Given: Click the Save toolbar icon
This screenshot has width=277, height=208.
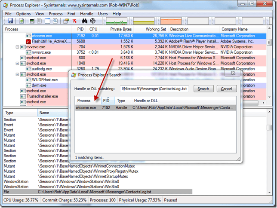Looking at the screenshot, I should [10, 21].
